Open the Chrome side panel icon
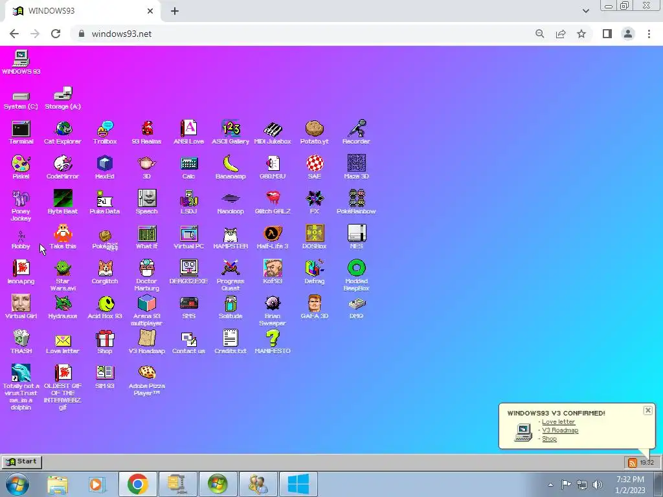 coord(607,34)
